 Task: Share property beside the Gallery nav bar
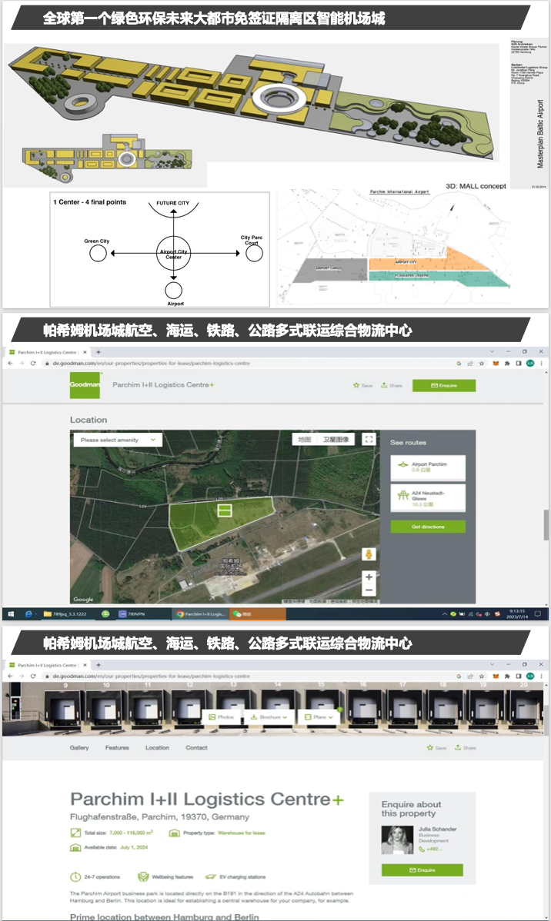(465, 748)
